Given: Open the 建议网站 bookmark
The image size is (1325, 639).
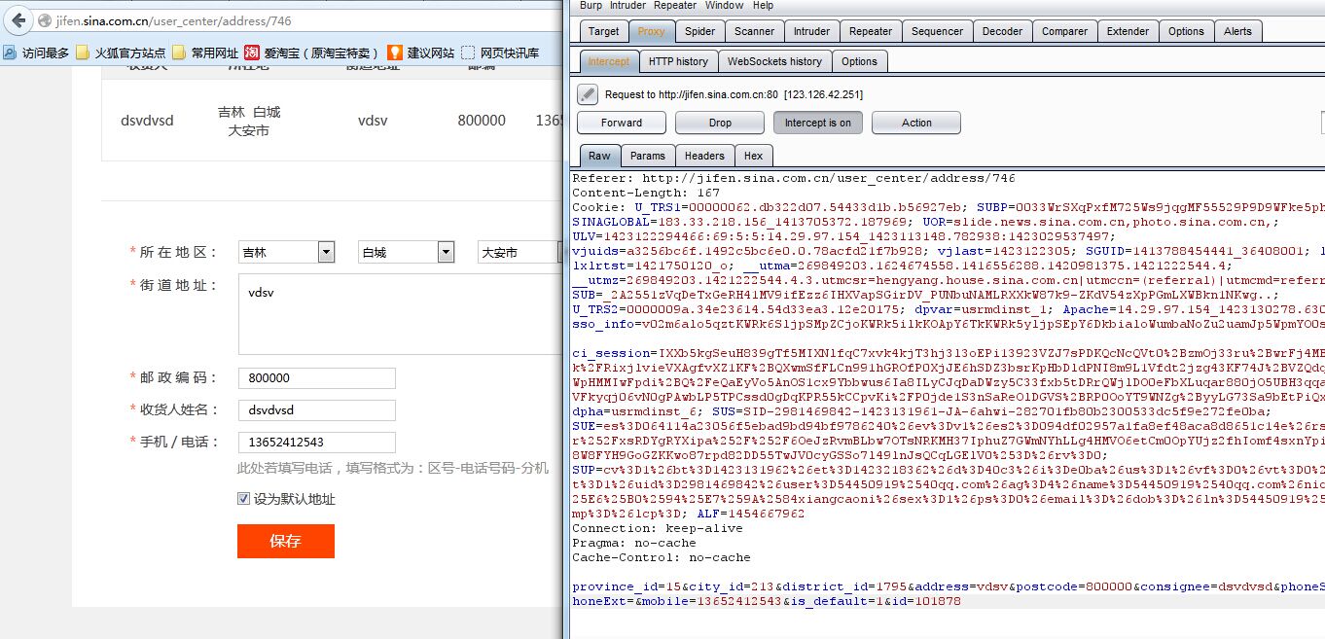Looking at the screenshot, I should click(420, 53).
